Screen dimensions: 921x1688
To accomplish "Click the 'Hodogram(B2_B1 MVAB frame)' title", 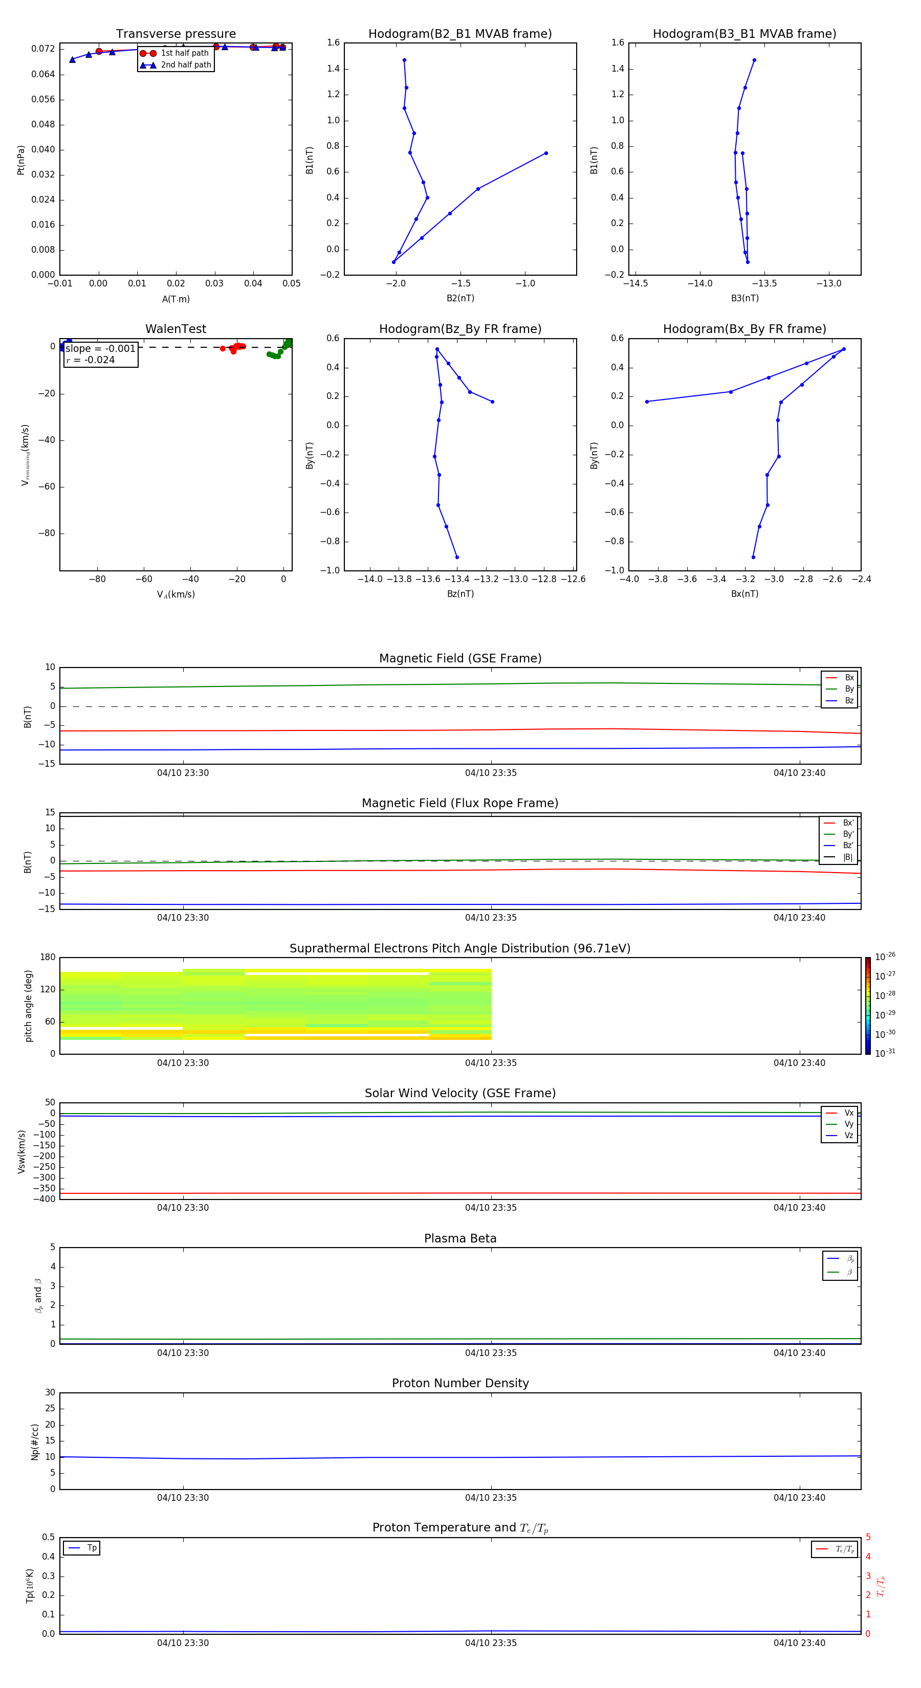I will click(x=460, y=34).
